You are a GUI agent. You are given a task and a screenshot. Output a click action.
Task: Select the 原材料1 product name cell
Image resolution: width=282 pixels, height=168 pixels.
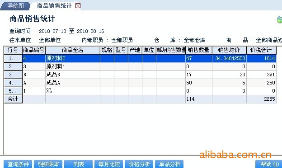click(73, 66)
